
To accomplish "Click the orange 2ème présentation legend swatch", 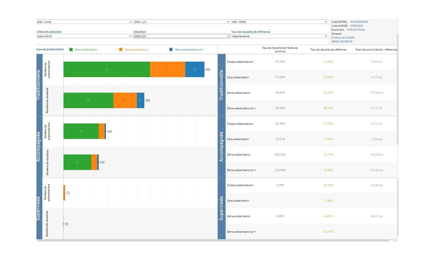I will [x=121, y=50].
